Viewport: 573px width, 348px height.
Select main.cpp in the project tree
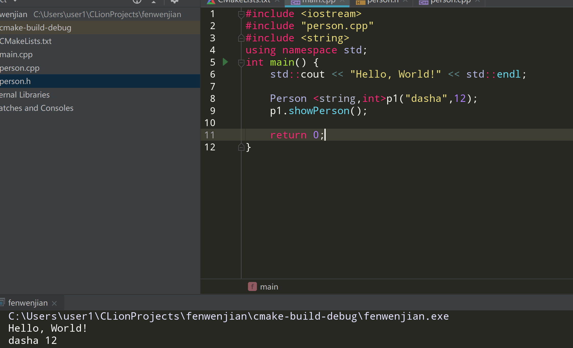tap(16, 54)
